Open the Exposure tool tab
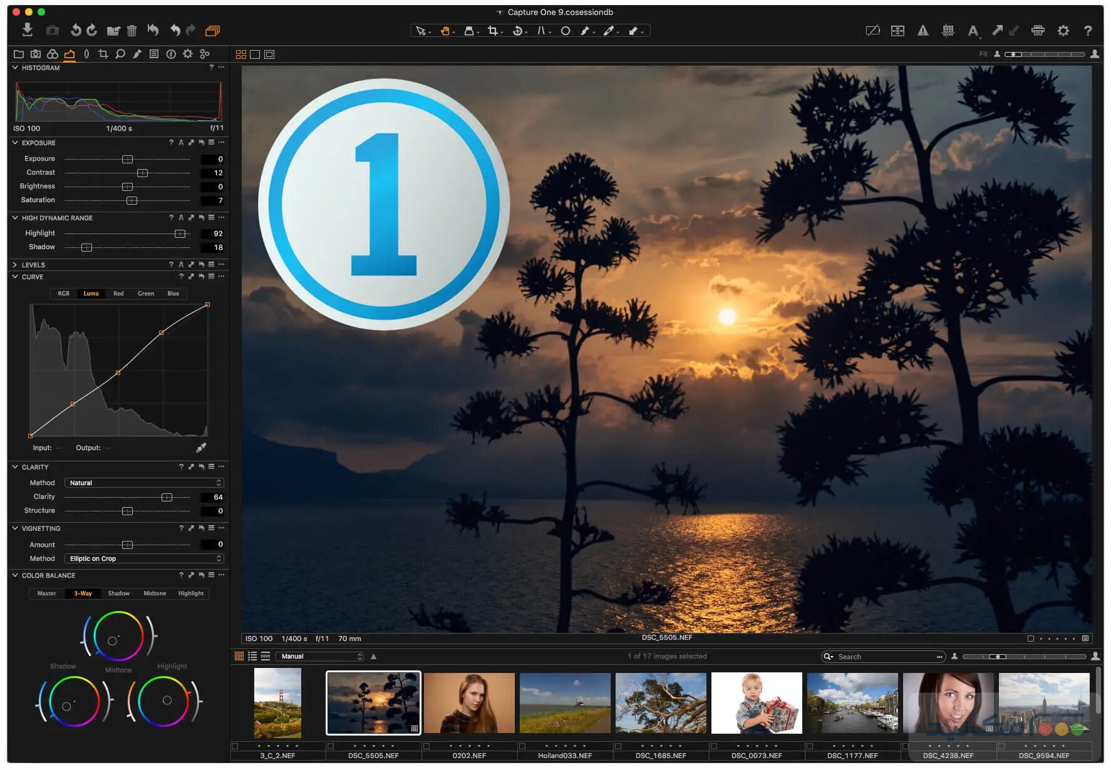 click(69, 54)
